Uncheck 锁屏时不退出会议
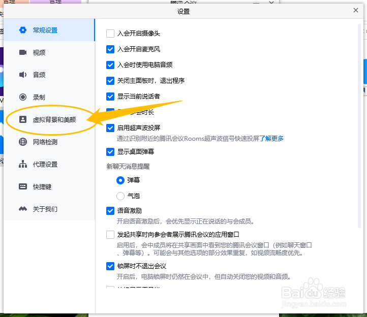 click(x=110, y=266)
